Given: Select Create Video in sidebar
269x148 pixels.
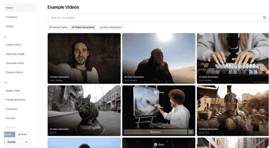Looking at the screenshot, I should click(13, 45).
